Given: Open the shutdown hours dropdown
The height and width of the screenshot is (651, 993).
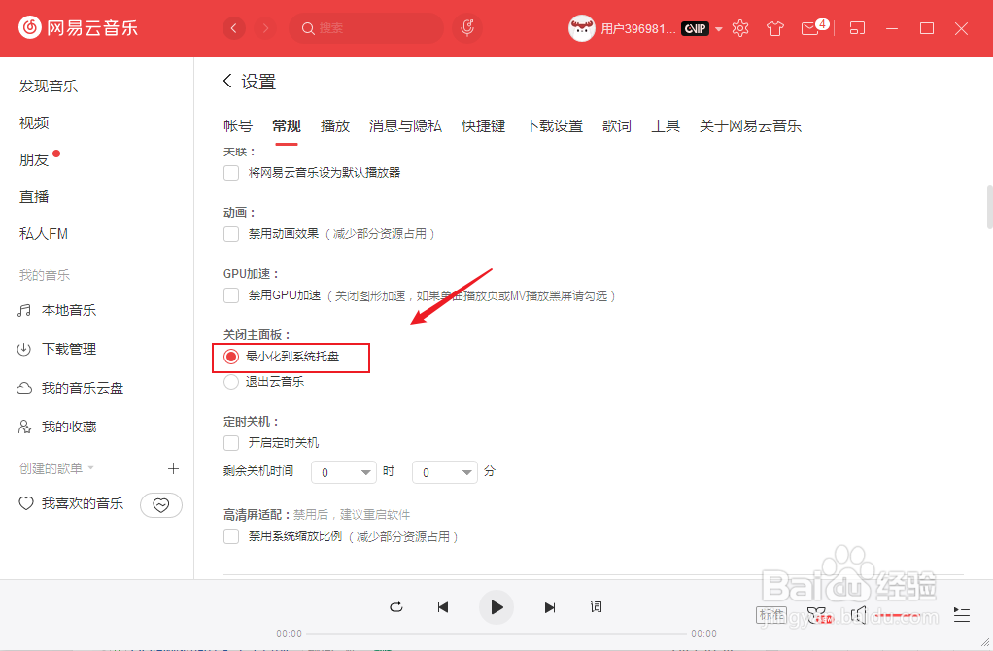Looking at the screenshot, I should tap(344, 472).
